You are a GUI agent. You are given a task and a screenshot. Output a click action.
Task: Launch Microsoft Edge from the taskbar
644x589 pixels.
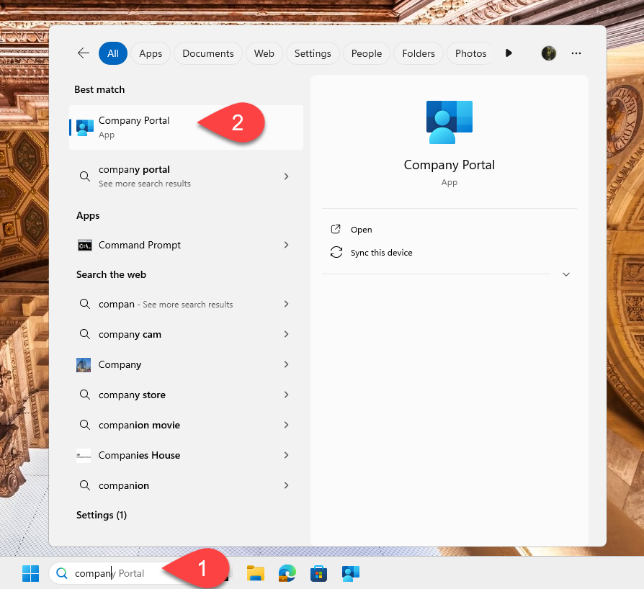coord(287,573)
